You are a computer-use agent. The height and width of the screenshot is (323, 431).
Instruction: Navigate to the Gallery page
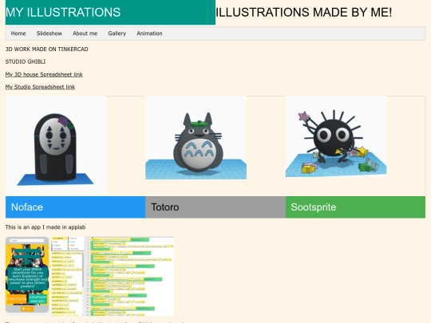point(117,33)
